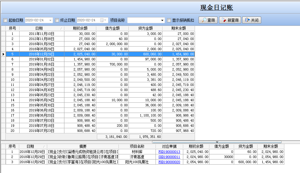Check the 显示报销抵扣 option
This screenshot has height=173, width=300.
pyautogui.click(x=169, y=20)
